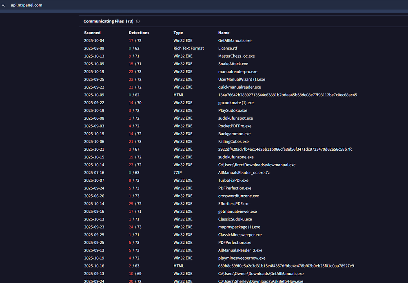Screen dimensions: 408x283
Task: Open the GetAllManuals.exe file entry
Action: click(235, 40)
